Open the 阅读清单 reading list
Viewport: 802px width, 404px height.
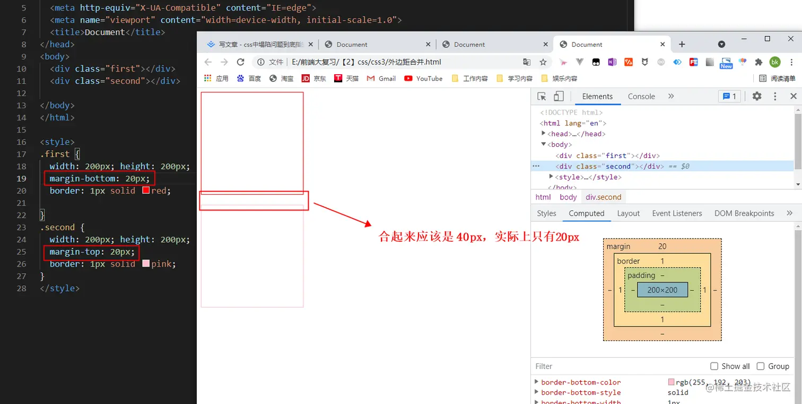777,78
